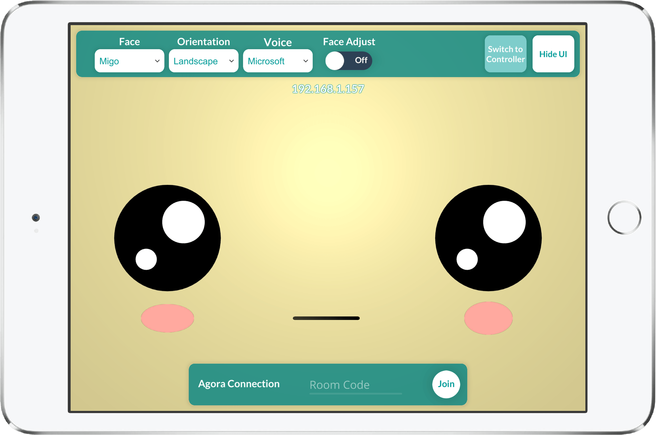Open the Voice dropdown set to Microsoft
The width and height of the screenshot is (656, 435).
pyautogui.click(x=278, y=61)
